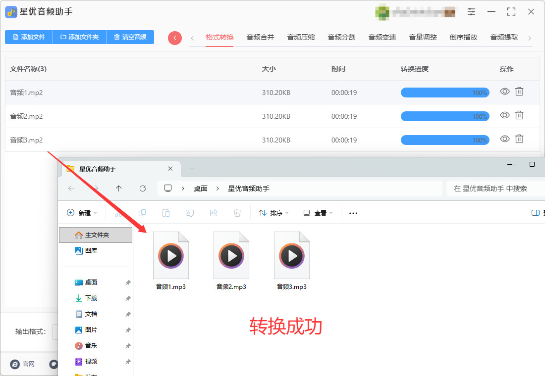
Task: Select the 倒序播放 tab
Action: click(x=463, y=37)
